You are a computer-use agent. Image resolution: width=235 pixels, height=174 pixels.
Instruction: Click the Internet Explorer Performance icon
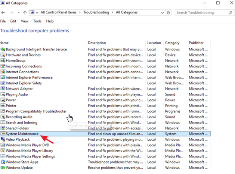(3, 78)
